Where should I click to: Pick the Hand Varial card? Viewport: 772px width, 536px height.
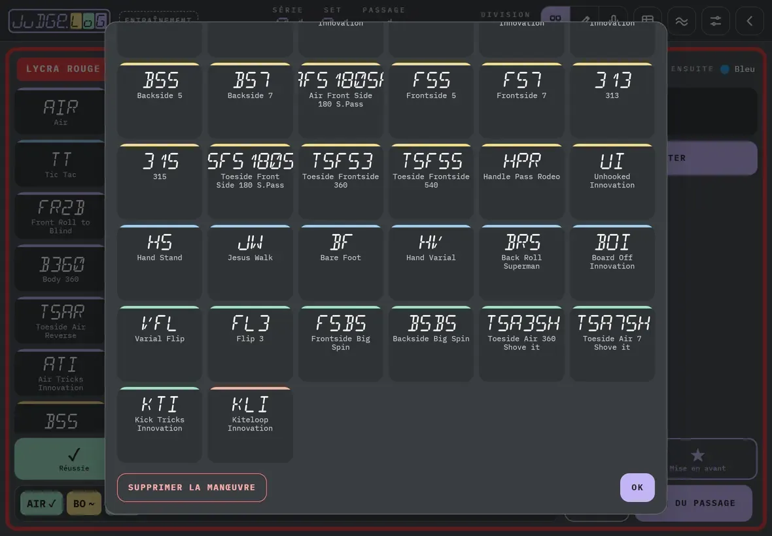point(431,263)
